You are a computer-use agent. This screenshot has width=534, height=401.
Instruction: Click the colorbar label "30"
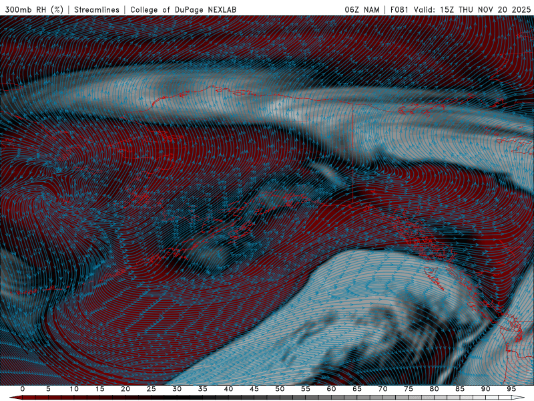pos(177,389)
